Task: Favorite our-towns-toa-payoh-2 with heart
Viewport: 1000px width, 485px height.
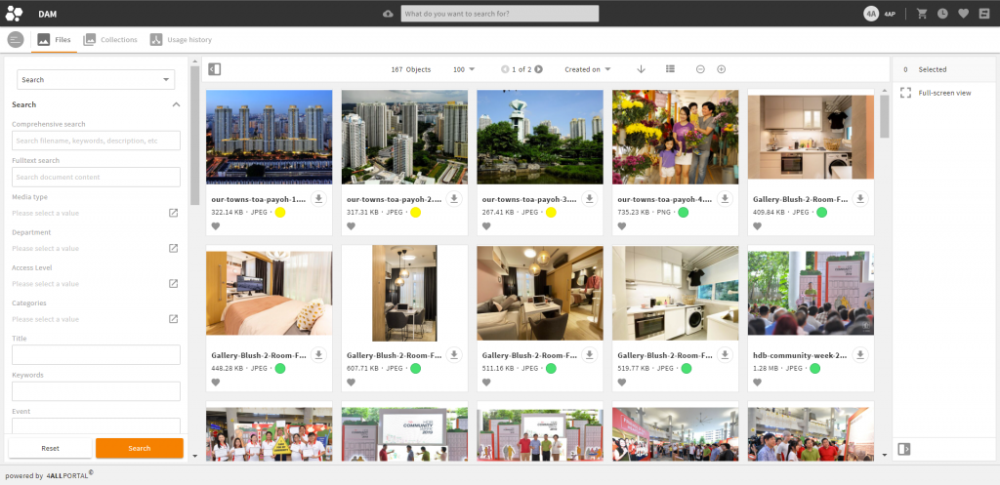Action: [x=351, y=226]
